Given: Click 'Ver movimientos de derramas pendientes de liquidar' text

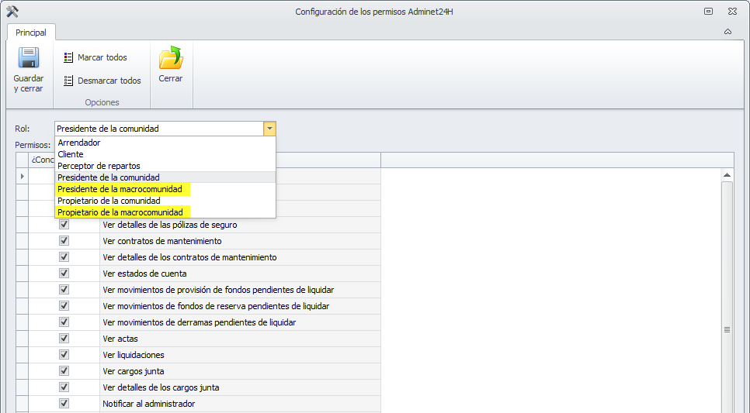Looking at the screenshot, I should point(200,322).
